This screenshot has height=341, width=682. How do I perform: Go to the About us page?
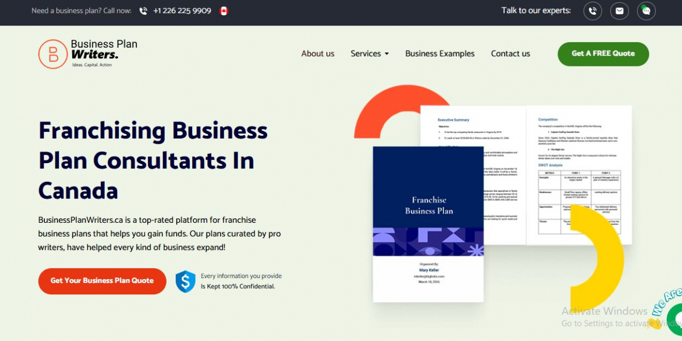click(x=318, y=53)
